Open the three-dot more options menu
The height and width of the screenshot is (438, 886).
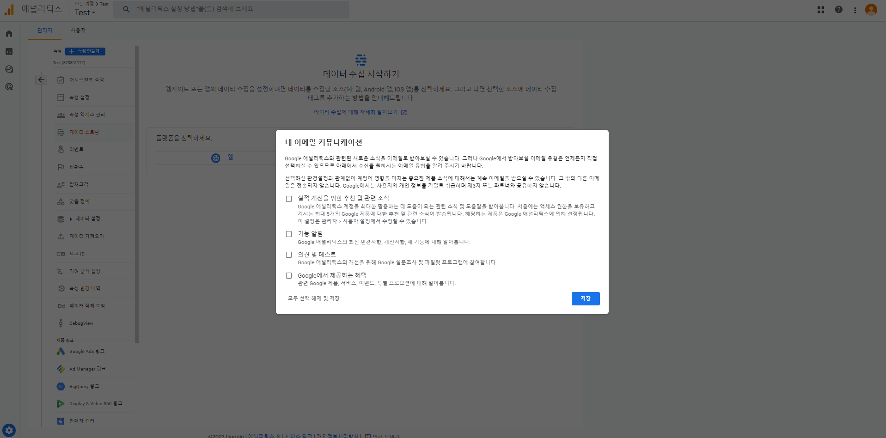[855, 10]
